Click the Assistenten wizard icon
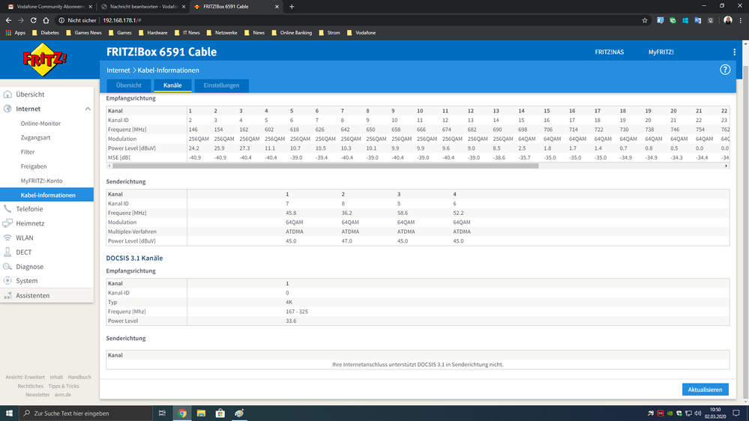Screen dimensions: 749x421 tap(7, 295)
